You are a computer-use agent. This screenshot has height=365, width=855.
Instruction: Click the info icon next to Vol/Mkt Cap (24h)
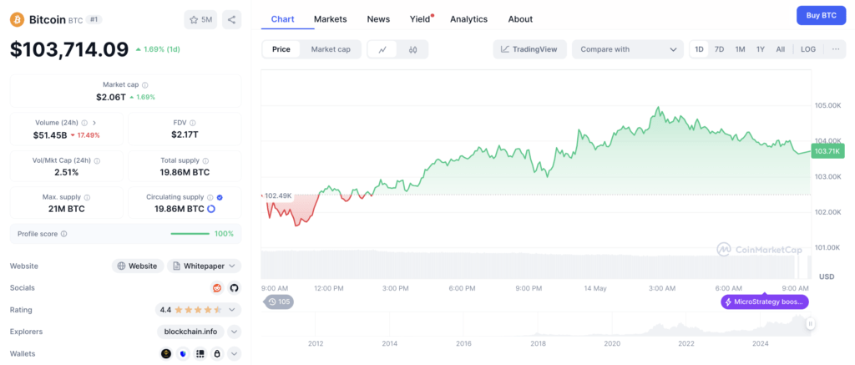tap(97, 161)
